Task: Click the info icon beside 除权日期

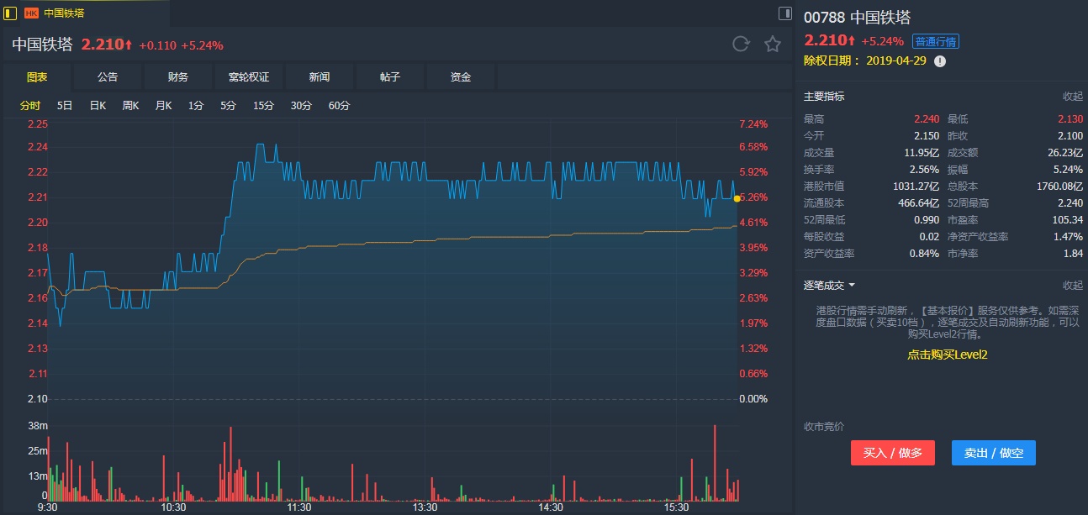Action: coord(940,61)
